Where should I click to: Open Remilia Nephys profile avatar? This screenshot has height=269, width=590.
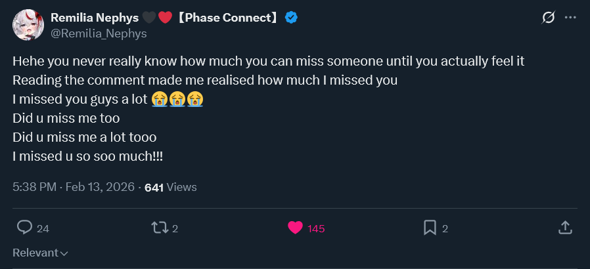coord(28,25)
